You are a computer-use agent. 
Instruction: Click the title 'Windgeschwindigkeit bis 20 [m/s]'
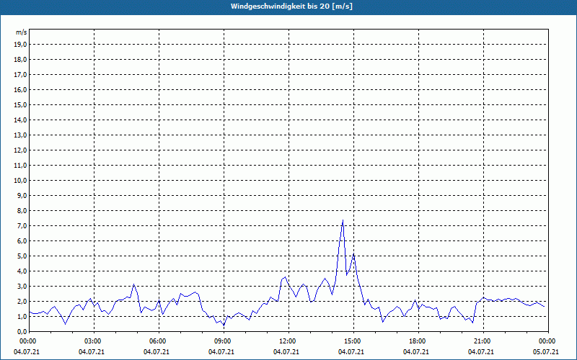pyautogui.click(x=292, y=6)
